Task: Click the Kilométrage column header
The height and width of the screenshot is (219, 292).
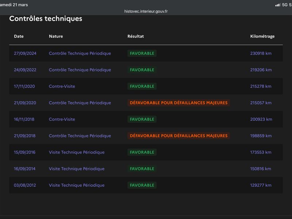Action: click(262, 36)
